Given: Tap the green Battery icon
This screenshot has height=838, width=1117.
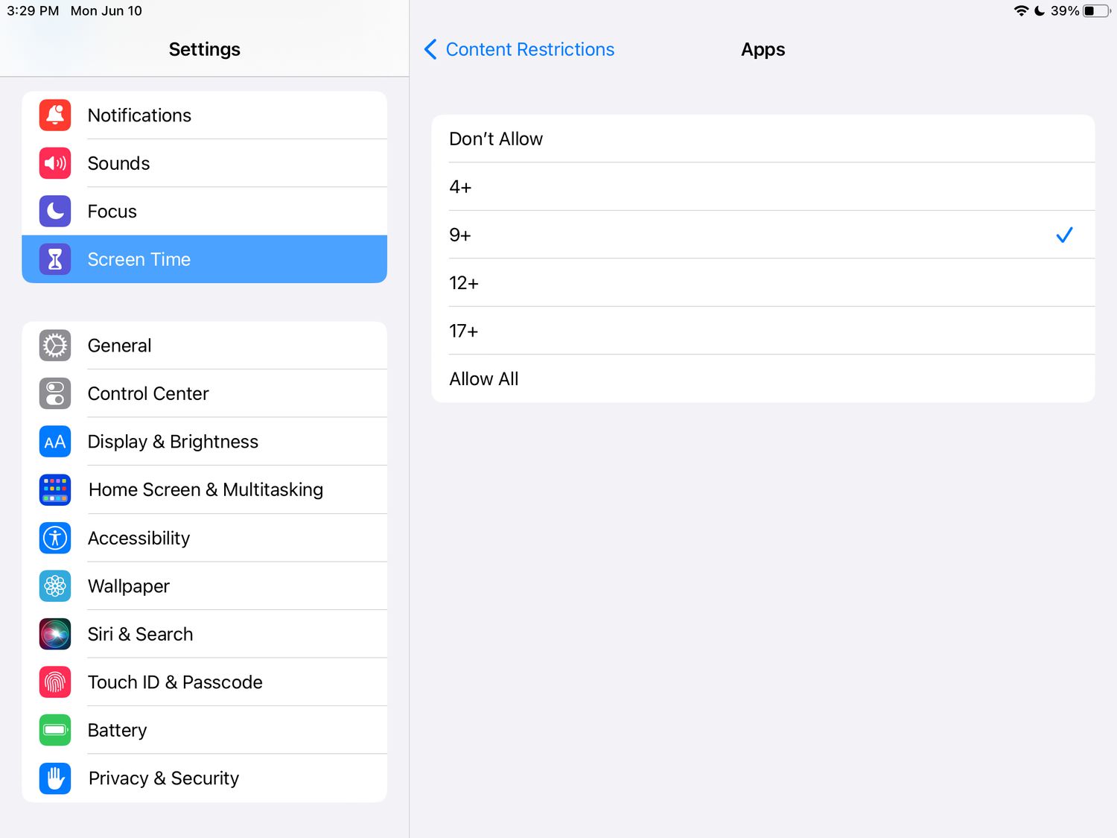Looking at the screenshot, I should tap(55, 730).
